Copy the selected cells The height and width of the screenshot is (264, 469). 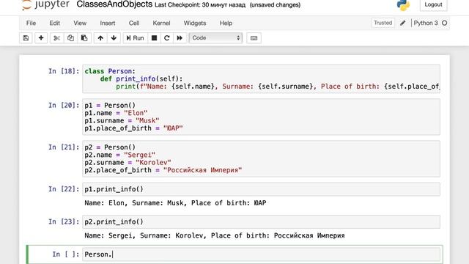[x=70, y=38]
